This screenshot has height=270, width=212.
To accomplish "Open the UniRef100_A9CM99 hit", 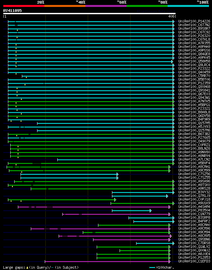I will click(x=194, y=170).
